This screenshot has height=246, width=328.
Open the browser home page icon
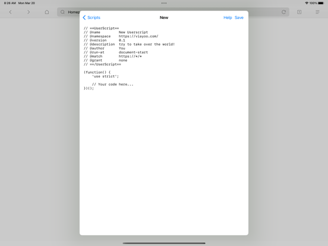(47, 12)
